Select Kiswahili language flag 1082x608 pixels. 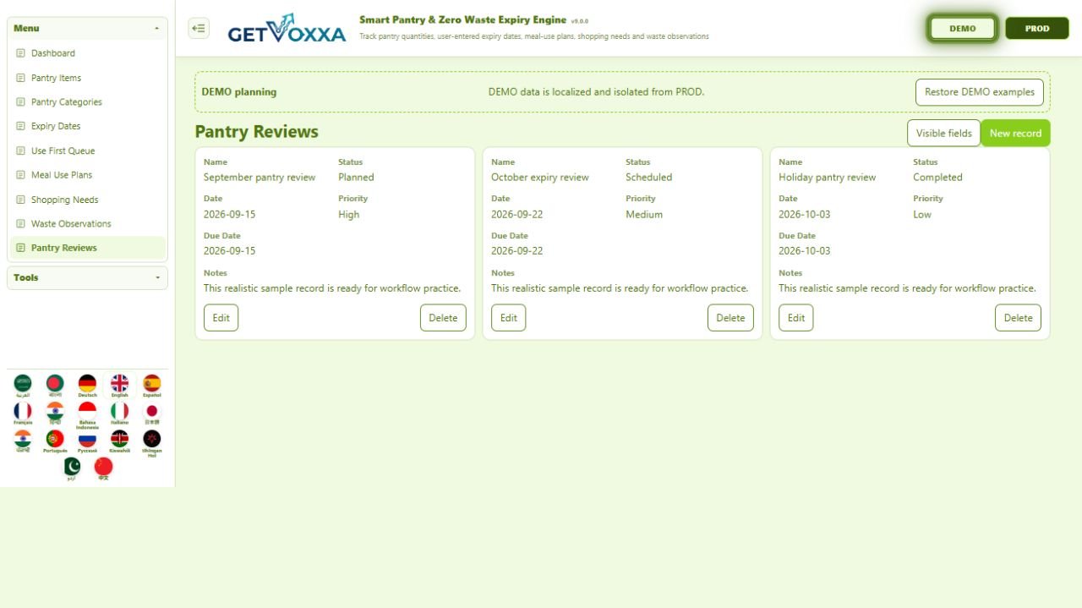tap(119, 441)
